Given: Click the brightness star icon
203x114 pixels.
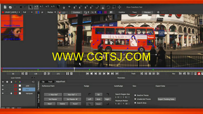Looking at the screenshot, I should [158, 12].
